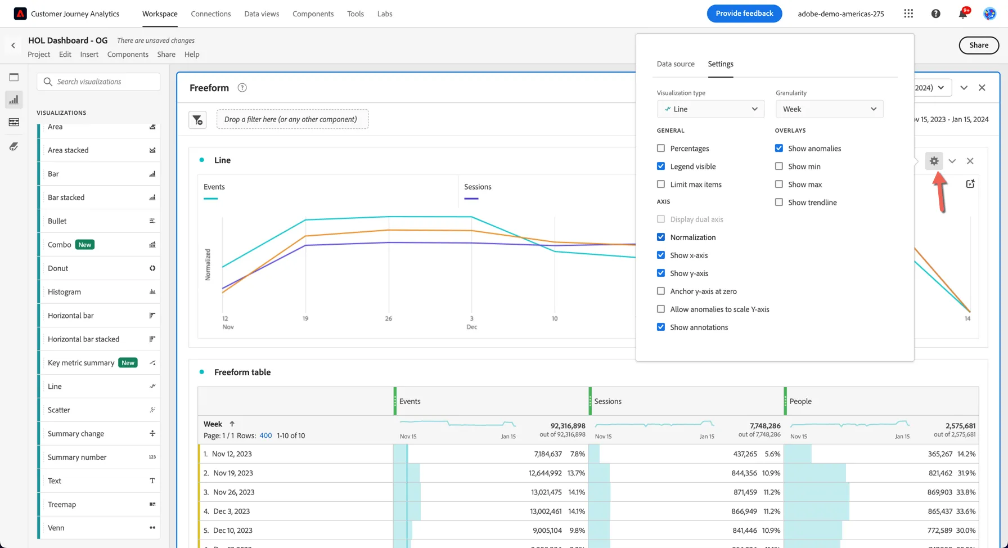The width and height of the screenshot is (1008, 548).
Task: Uncheck Show anomalies overlay
Action: tap(779, 149)
